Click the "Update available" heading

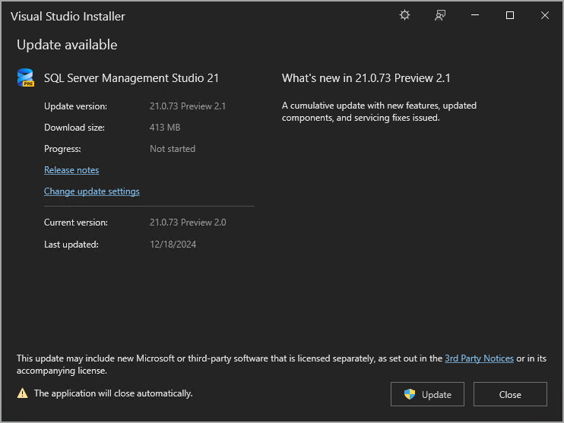pyautogui.click(x=67, y=45)
